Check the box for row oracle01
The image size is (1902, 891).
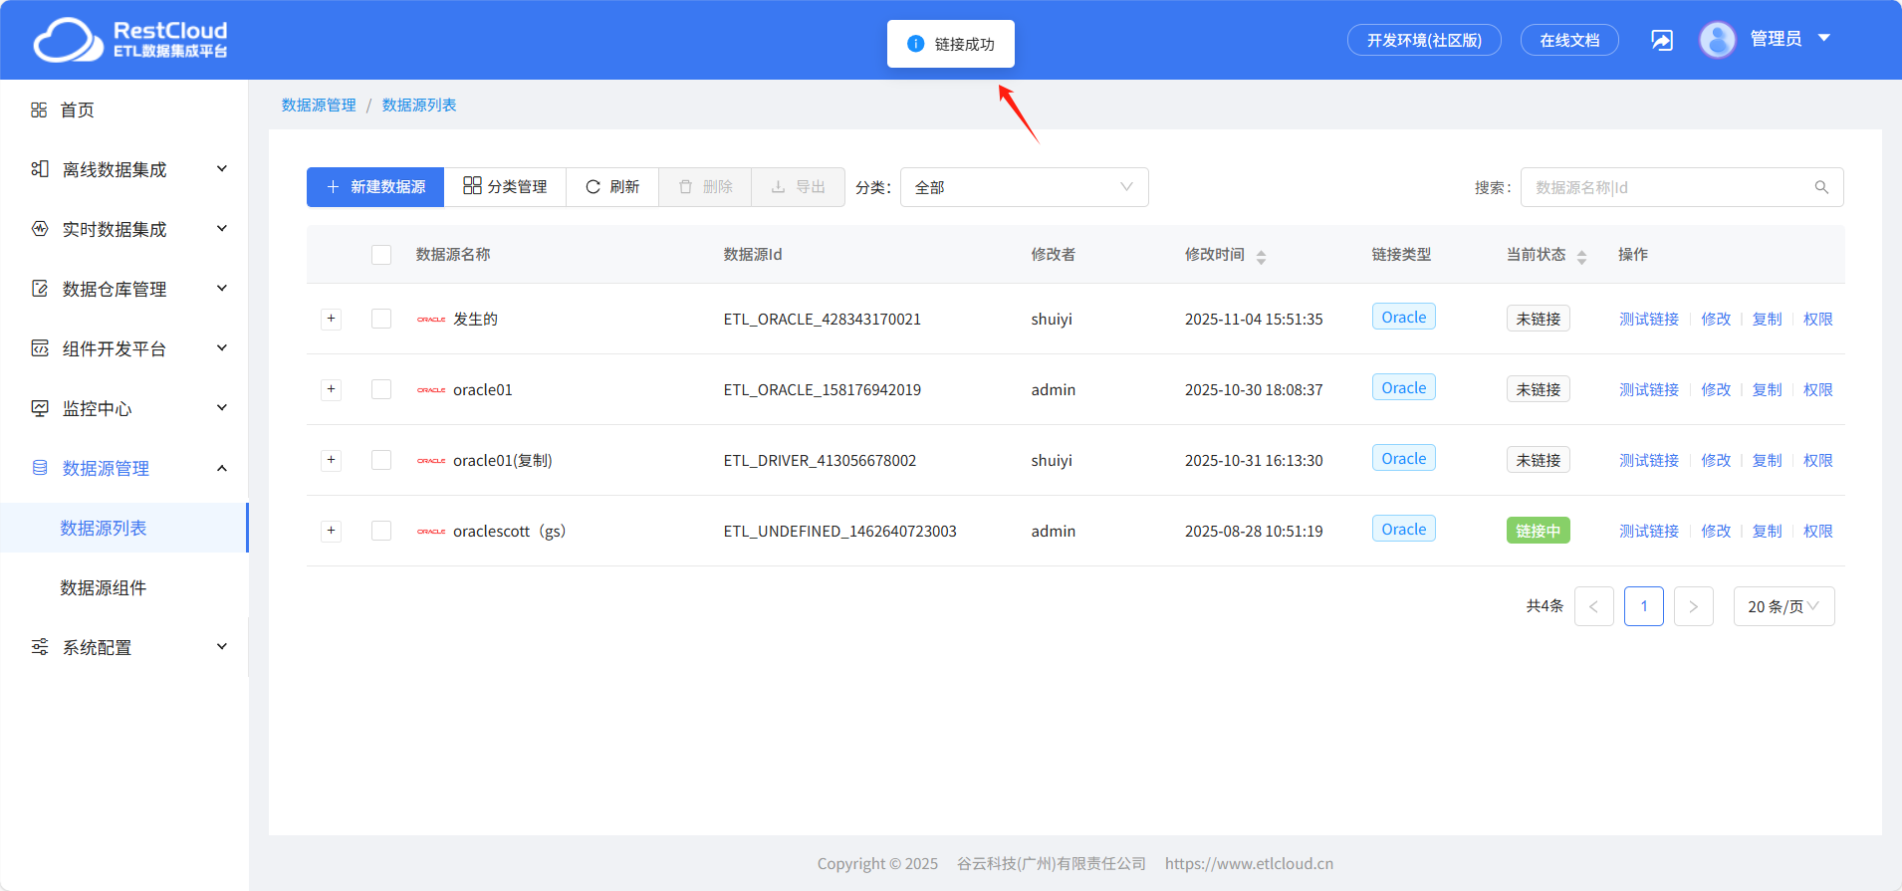381,389
